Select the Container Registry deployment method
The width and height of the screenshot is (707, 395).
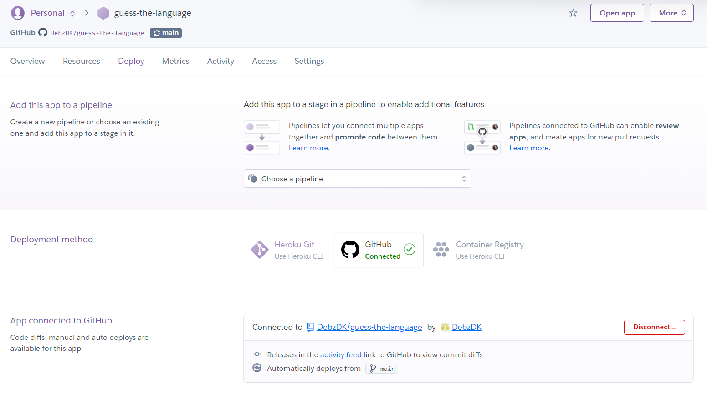tap(478, 250)
